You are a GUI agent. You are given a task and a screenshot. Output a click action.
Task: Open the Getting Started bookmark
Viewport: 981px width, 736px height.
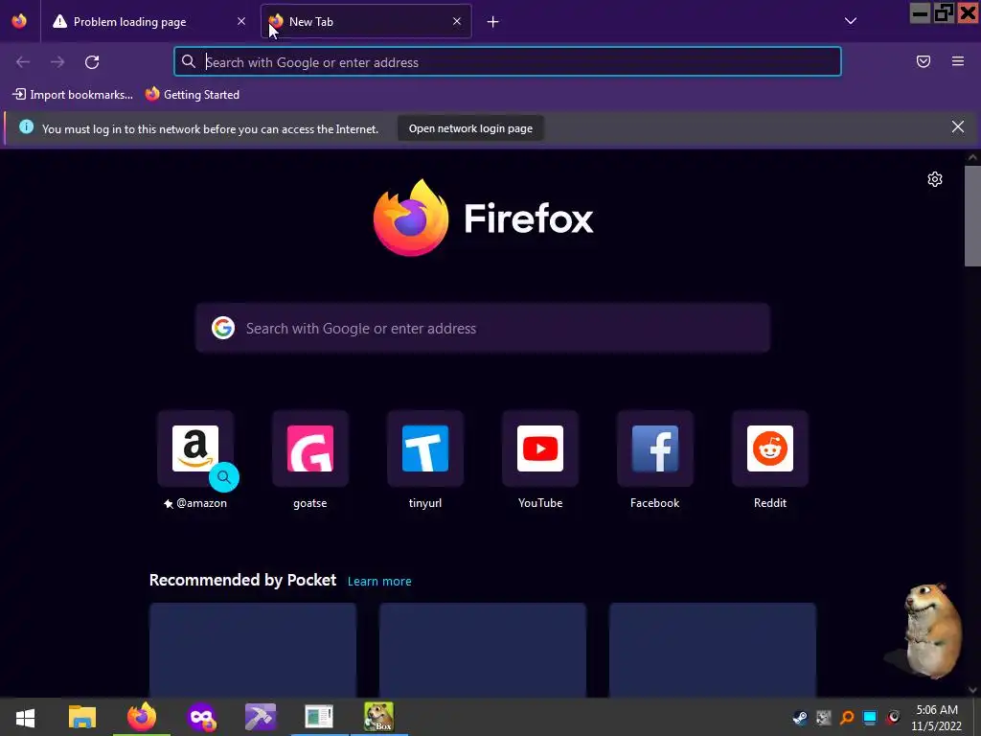(x=193, y=95)
